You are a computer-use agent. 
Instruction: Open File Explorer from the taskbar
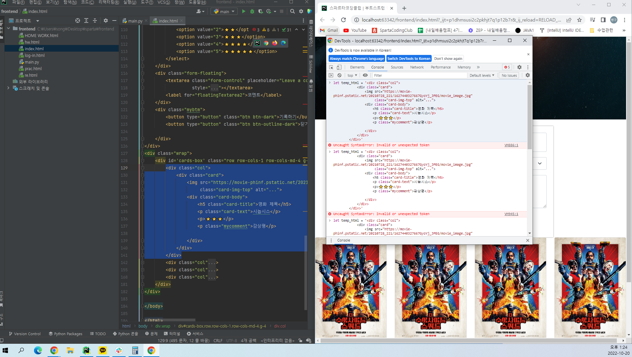pos(70,350)
